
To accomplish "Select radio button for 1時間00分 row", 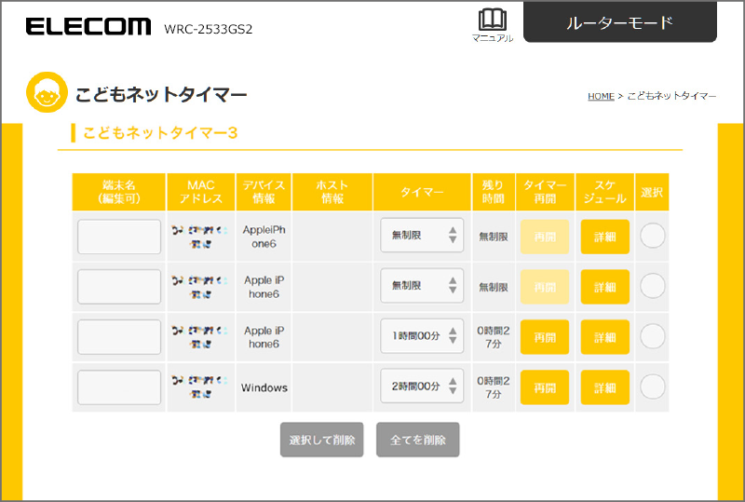I will [653, 336].
